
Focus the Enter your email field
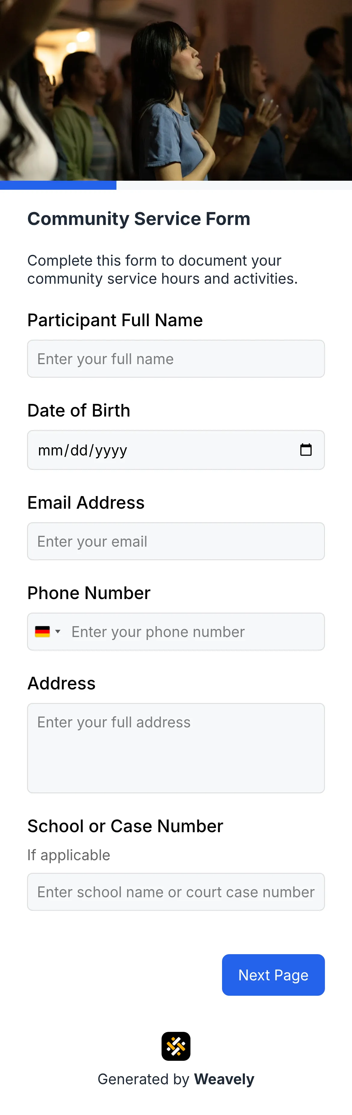[176, 541]
